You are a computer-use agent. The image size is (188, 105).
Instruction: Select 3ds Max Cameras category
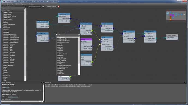8,13
